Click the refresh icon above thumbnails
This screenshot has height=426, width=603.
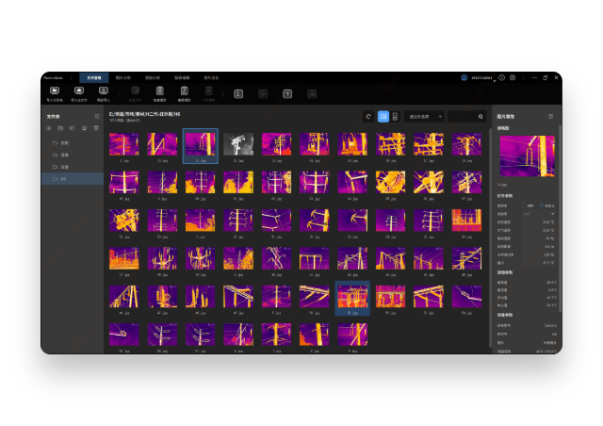tap(368, 117)
